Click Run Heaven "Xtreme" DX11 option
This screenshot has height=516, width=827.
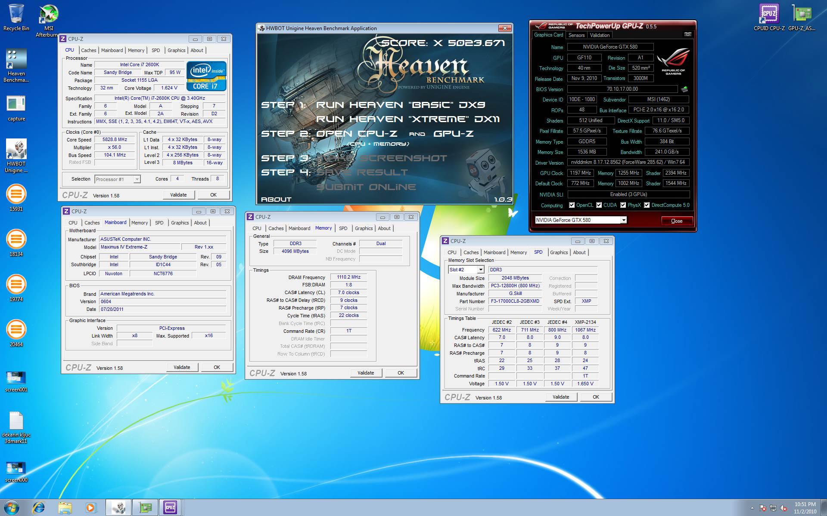(407, 119)
